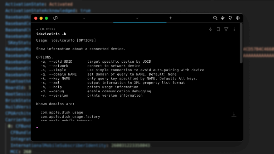The image size is (274, 154).
Task: Click the 'OPTIONS:' heading text
Action: pos(45,57)
